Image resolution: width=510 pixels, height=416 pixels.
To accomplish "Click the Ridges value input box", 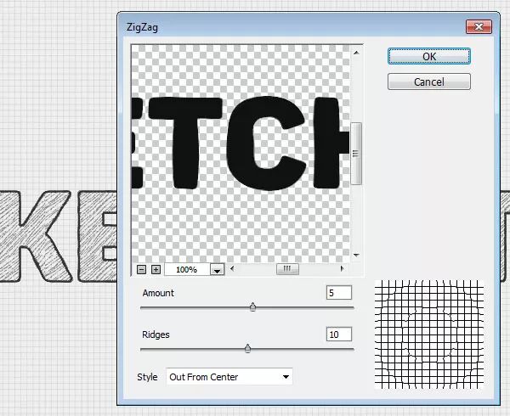I will click(338, 334).
